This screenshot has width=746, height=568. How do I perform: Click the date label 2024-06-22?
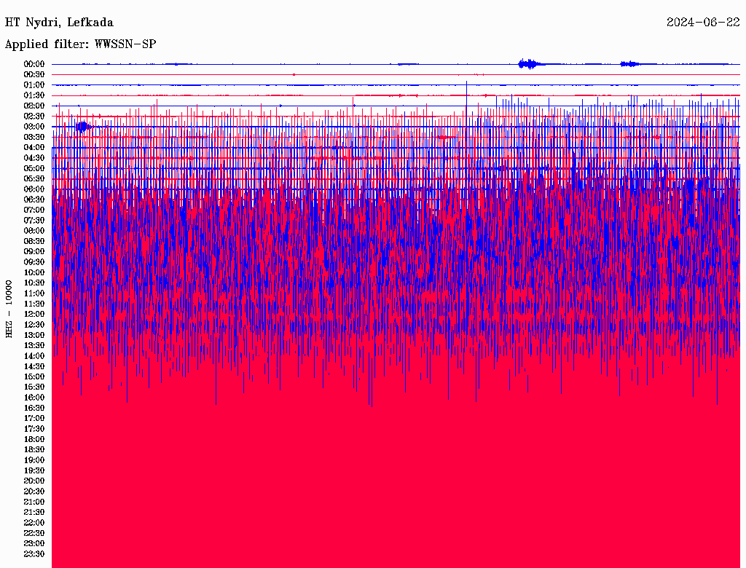703,23
